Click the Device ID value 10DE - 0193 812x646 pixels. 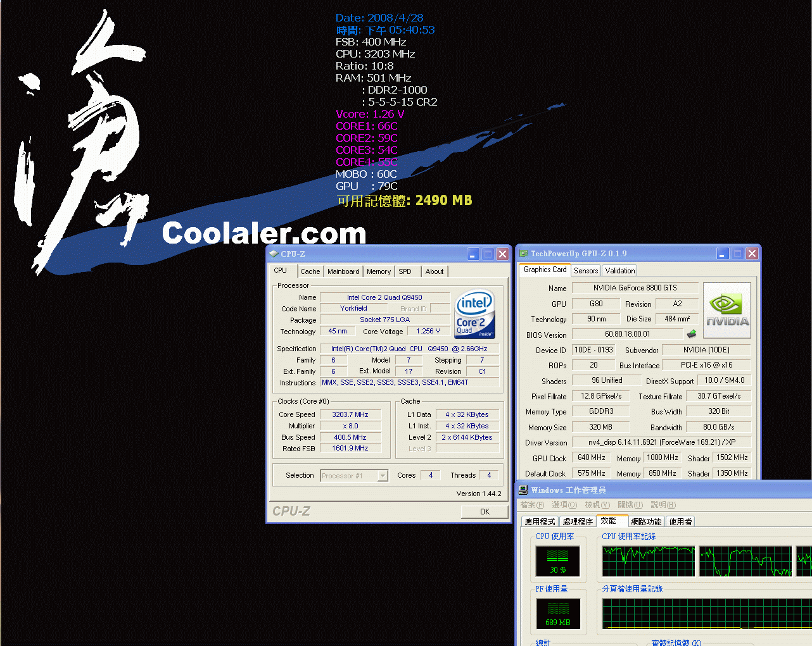tap(593, 350)
